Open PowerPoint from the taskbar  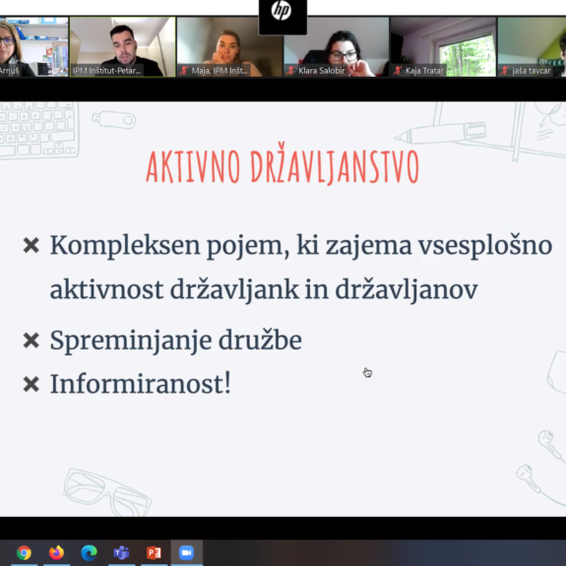pyautogui.click(x=155, y=552)
